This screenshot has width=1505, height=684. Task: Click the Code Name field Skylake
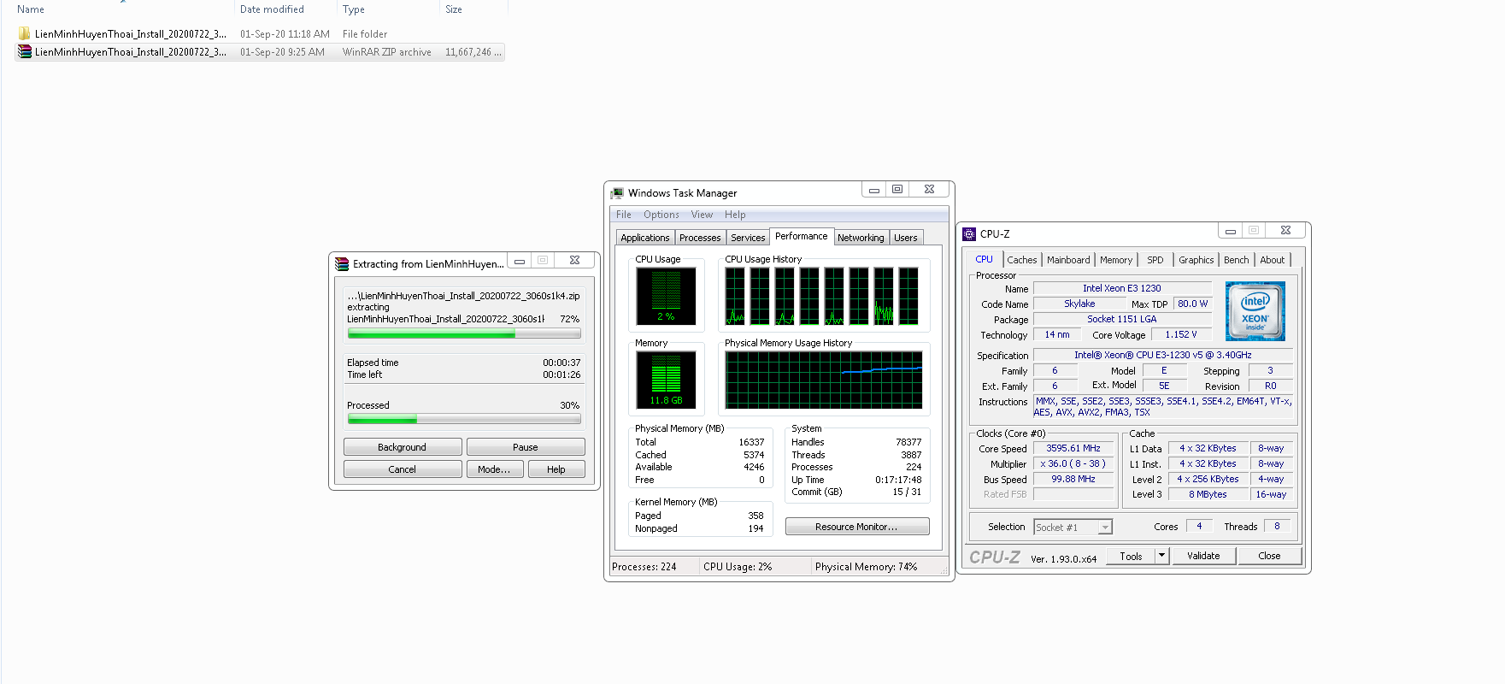click(1079, 304)
